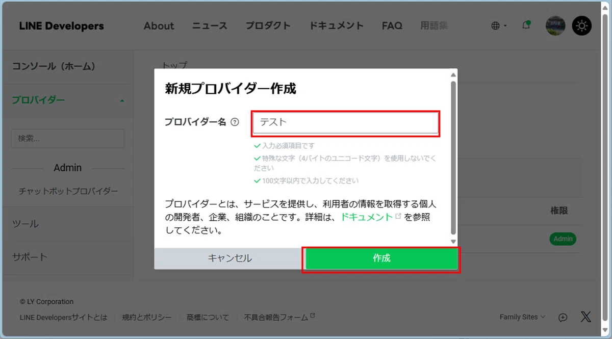The width and height of the screenshot is (612, 339).
Task: Open the 用語集 menu item
Action: [x=434, y=26]
